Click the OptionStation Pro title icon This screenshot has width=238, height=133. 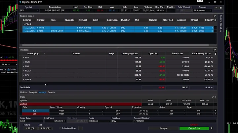pyautogui.click(x=20, y=2)
